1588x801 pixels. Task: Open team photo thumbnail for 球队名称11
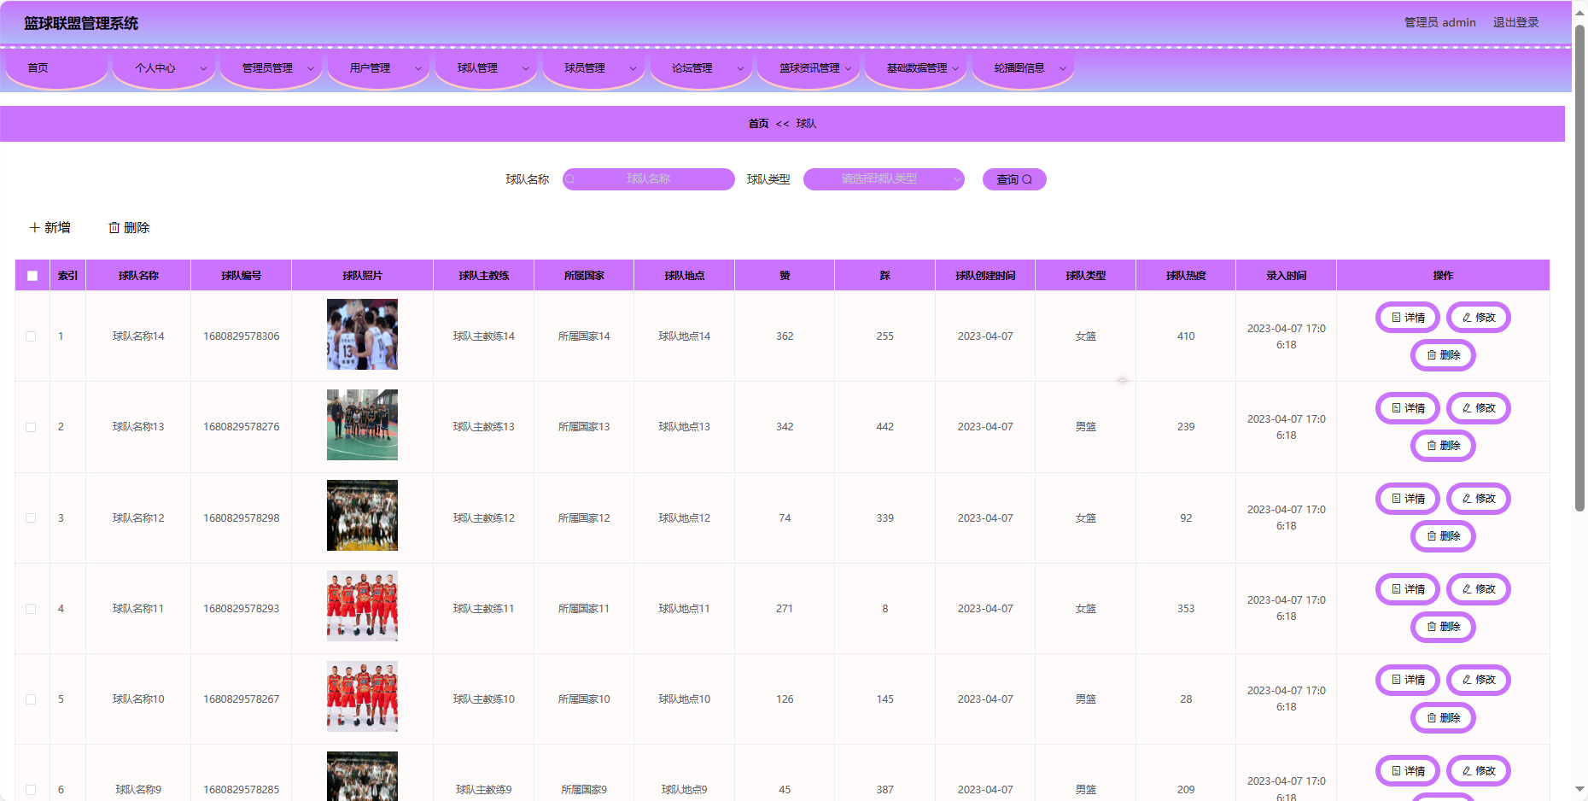tap(362, 605)
